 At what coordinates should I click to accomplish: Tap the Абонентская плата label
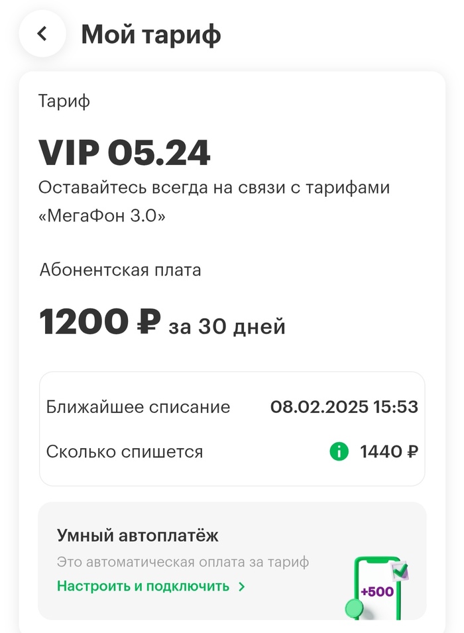120,270
